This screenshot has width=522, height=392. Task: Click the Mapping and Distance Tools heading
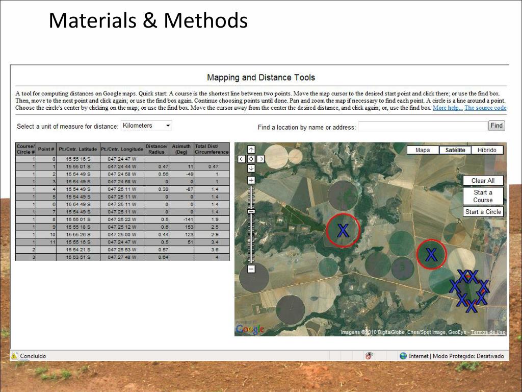coord(261,78)
